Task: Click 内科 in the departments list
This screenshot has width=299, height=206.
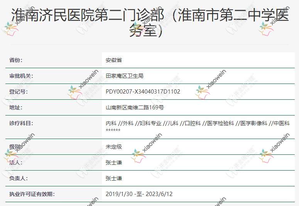Action: tap(111, 123)
